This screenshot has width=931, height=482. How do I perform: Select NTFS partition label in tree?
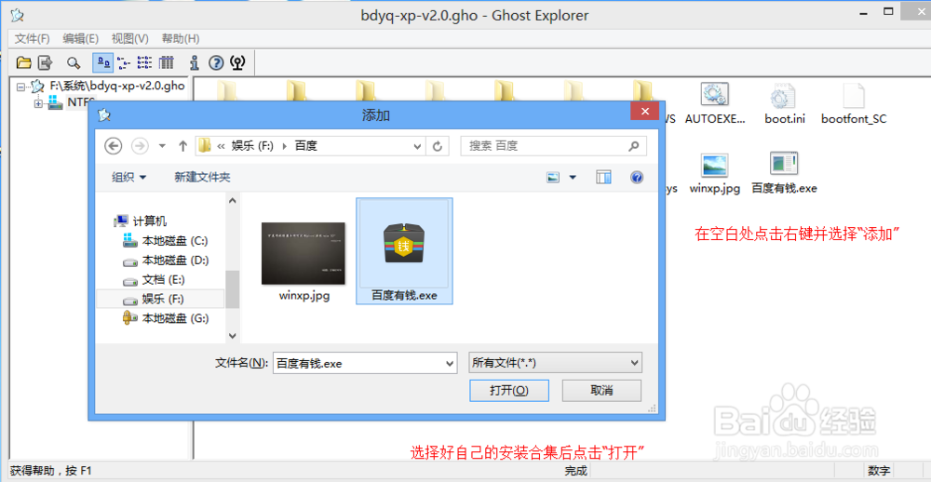click(x=81, y=102)
